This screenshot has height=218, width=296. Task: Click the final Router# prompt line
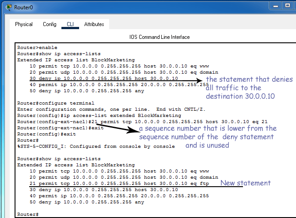click(x=28, y=214)
